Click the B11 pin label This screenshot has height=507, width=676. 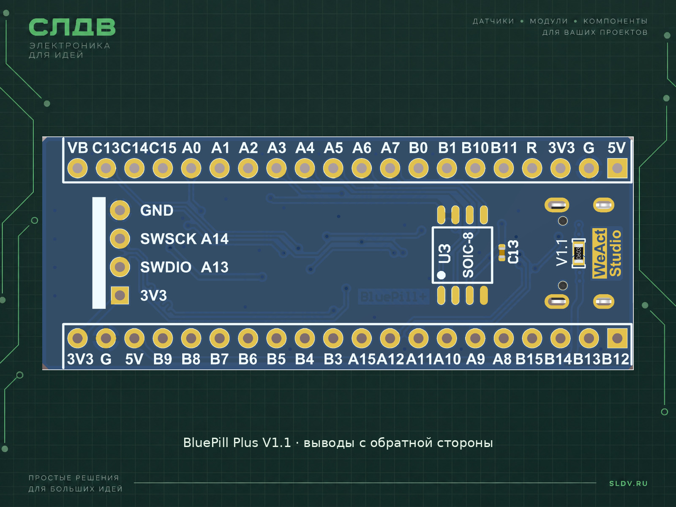[504, 148]
